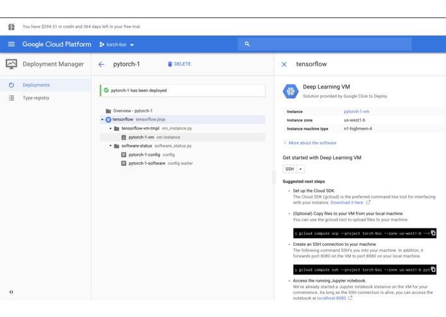Click the tensorflow hexagon icon in tree
This screenshot has height=317, width=446.
click(x=108, y=120)
